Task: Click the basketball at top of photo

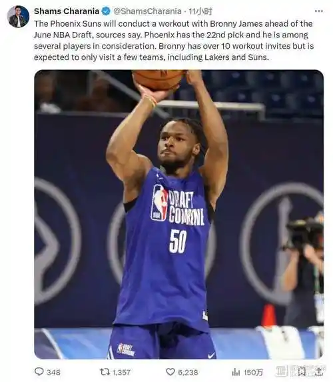Action: (158, 79)
